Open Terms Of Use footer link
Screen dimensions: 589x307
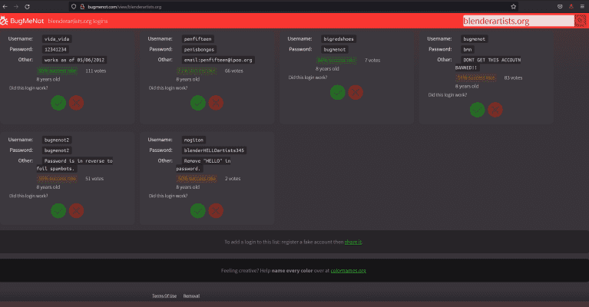(x=164, y=295)
